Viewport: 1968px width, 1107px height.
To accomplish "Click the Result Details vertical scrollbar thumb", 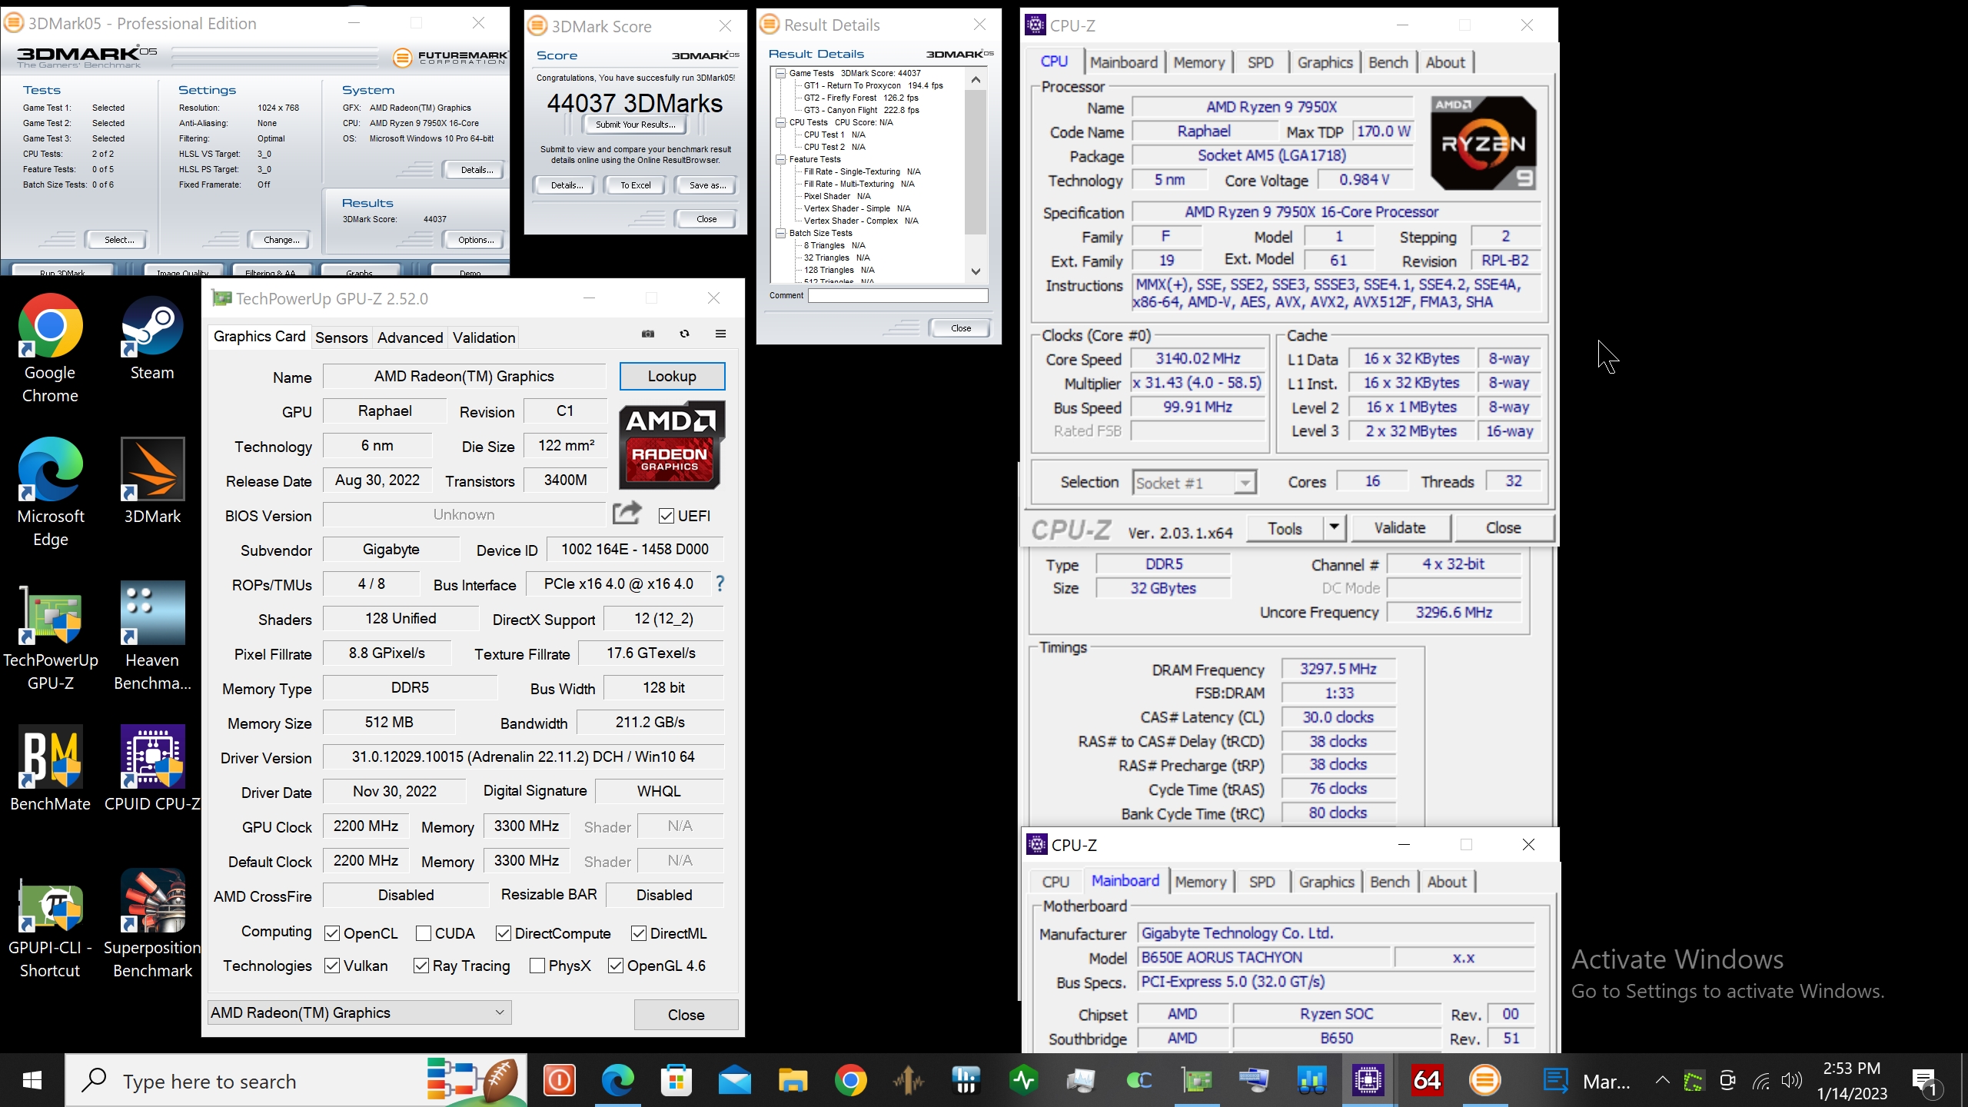I will pos(976,161).
